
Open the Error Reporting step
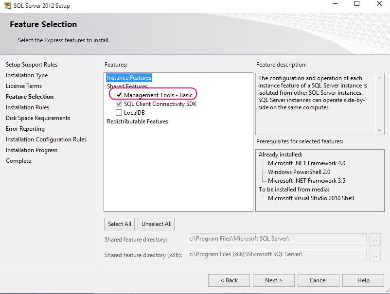[25, 129]
